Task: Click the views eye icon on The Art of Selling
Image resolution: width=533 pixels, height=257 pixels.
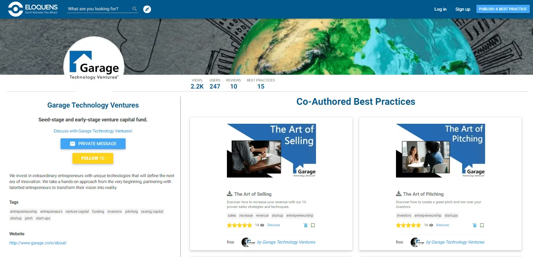Action: 262,225
